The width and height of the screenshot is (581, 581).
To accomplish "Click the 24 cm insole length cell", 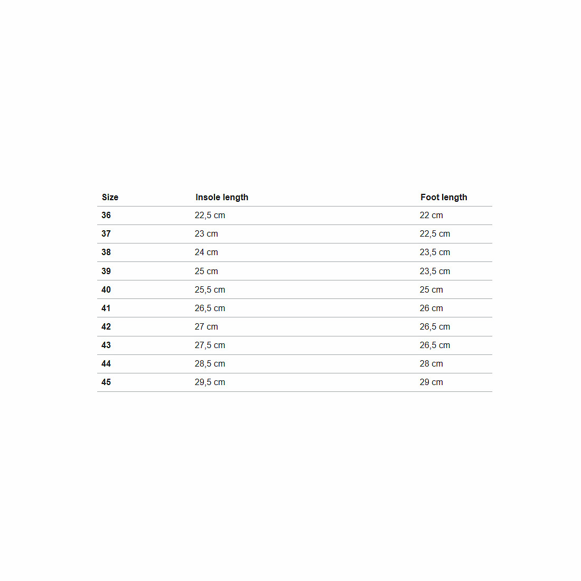I will coord(207,252).
